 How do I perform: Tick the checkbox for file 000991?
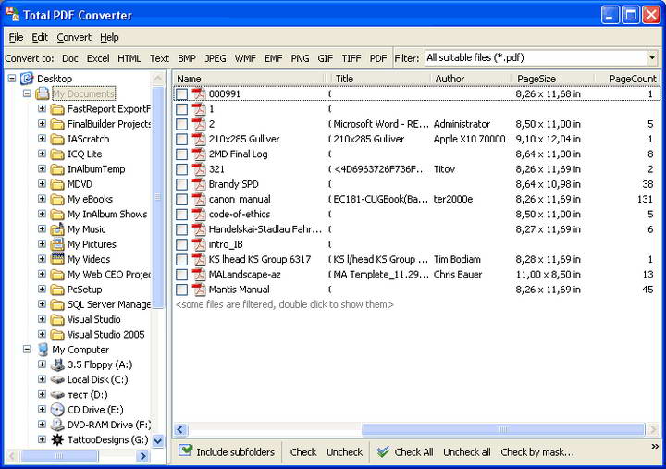[x=182, y=93]
